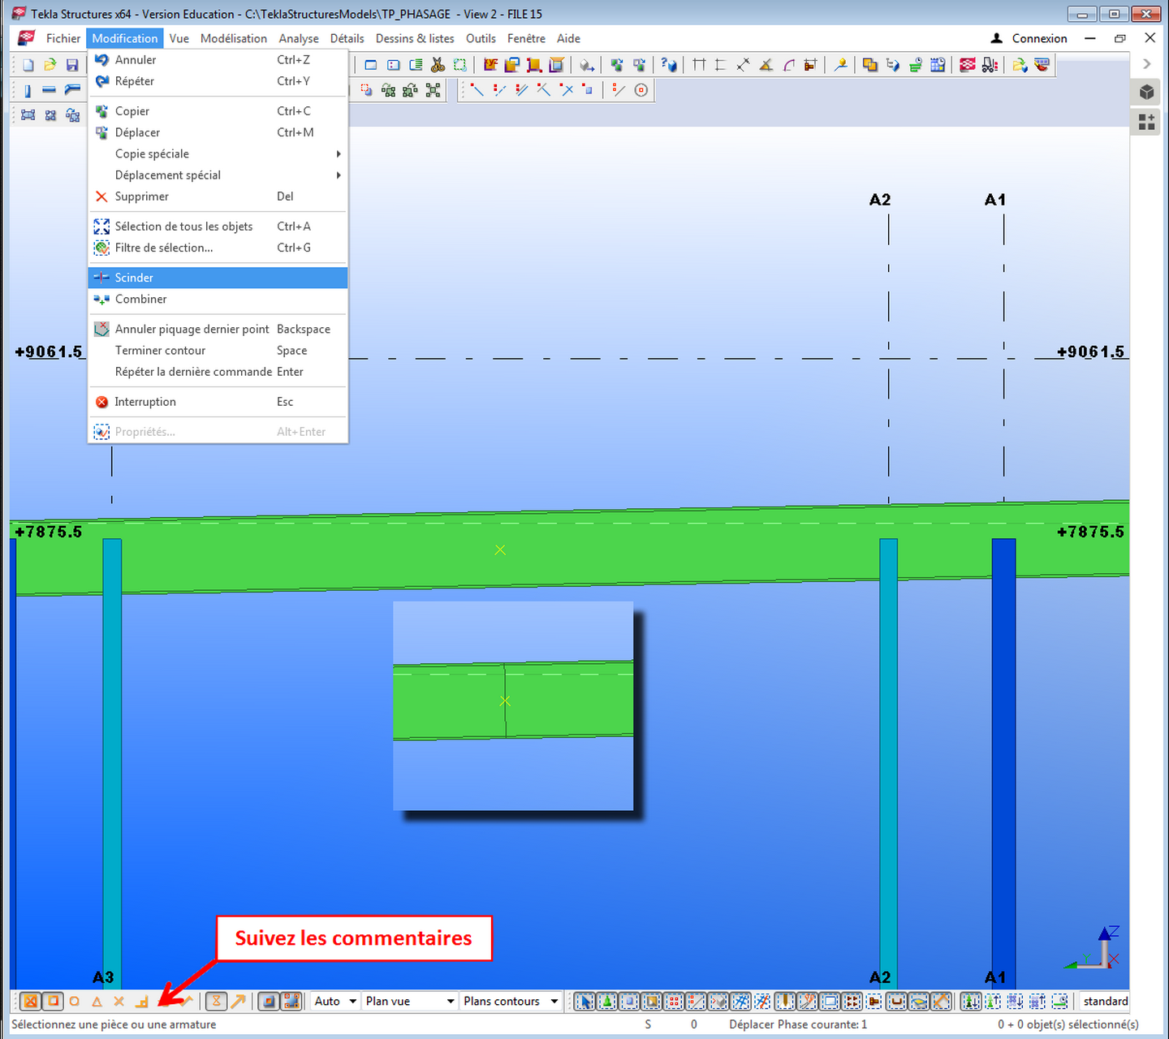Open the standard selection filter dropdown
This screenshot has width=1169, height=1039.
[x=1105, y=1002]
